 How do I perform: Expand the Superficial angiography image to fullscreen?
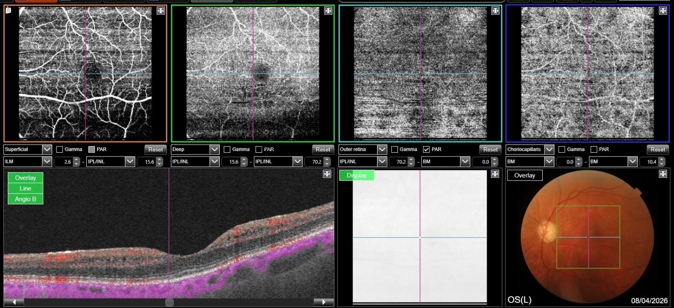[x=160, y=11]
